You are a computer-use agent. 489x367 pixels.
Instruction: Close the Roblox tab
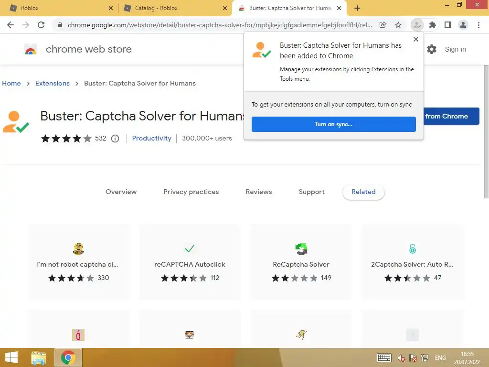[x=111, y=8]
